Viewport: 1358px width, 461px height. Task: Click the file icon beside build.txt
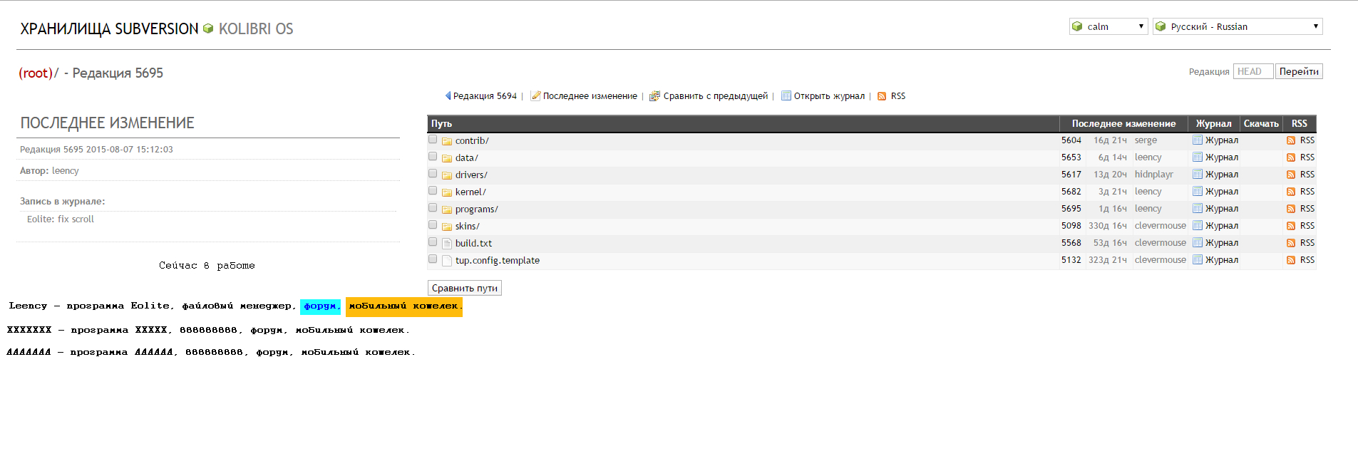(447, 244)
